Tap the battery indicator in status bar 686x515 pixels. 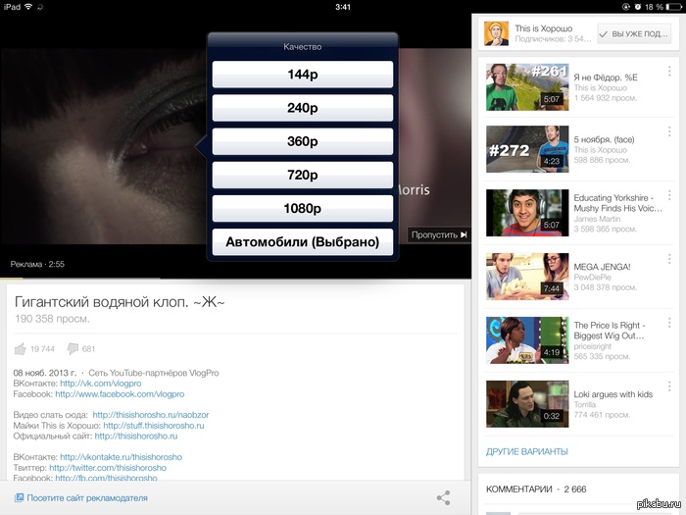(x=674, y=7)
